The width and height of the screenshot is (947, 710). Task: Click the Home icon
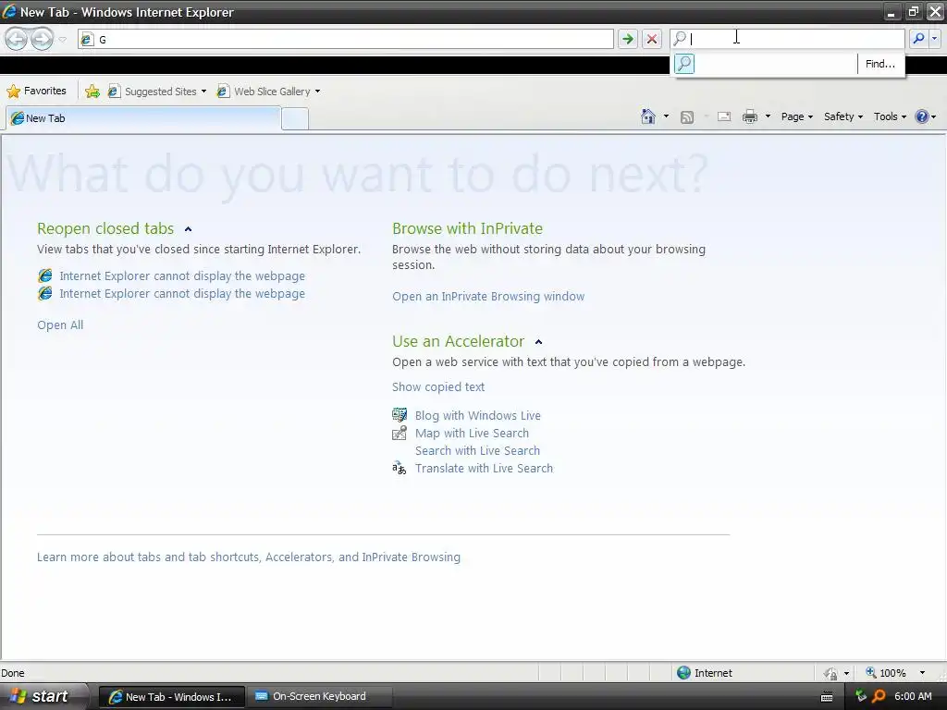[x=648, y=116]
